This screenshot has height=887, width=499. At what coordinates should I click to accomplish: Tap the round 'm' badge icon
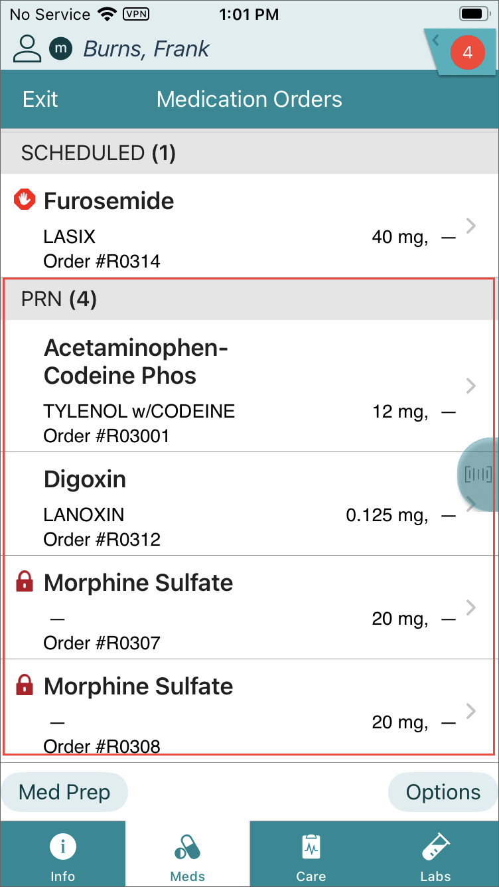(62, 48)
